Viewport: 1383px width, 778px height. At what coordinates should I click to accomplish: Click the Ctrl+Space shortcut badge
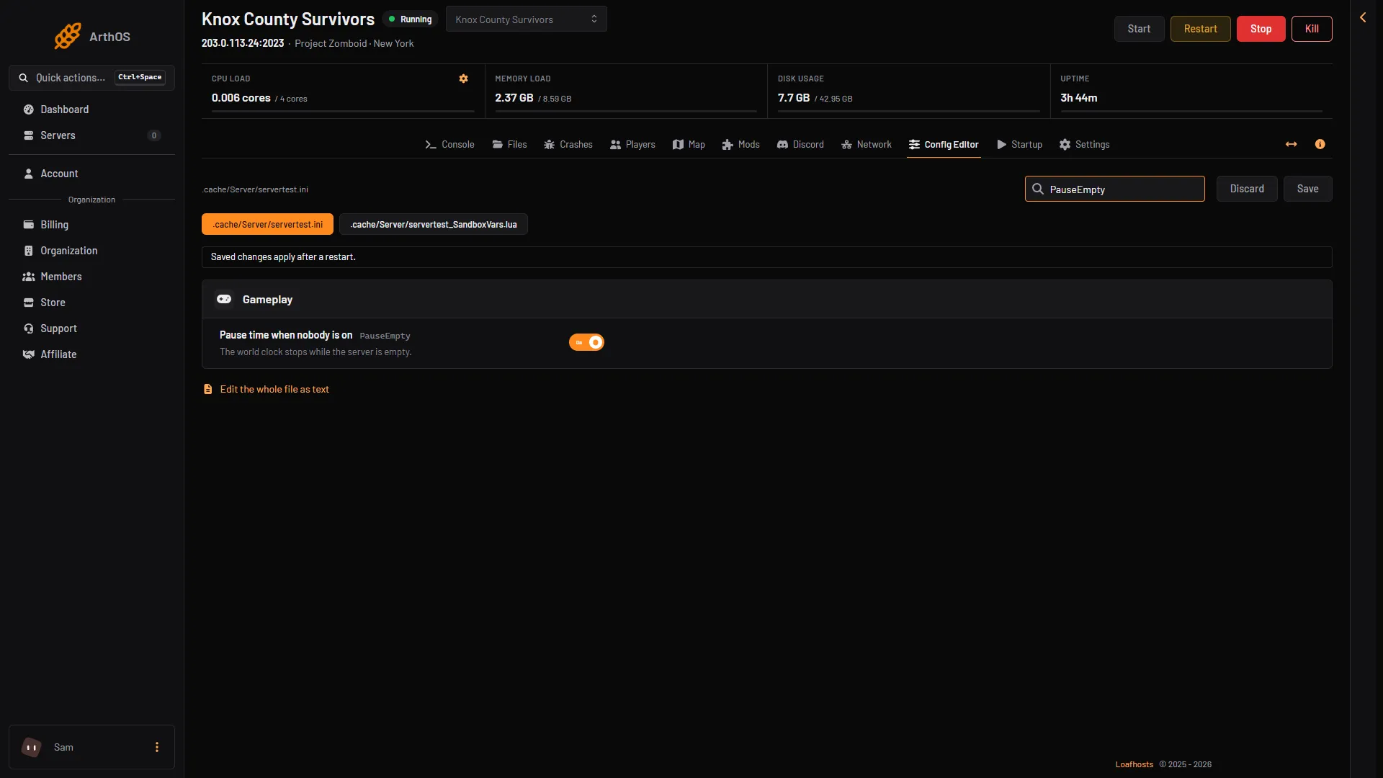140,77
